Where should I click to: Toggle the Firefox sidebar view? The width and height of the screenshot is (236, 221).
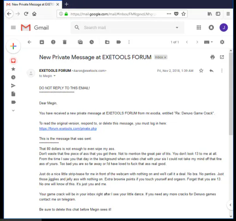218,14
